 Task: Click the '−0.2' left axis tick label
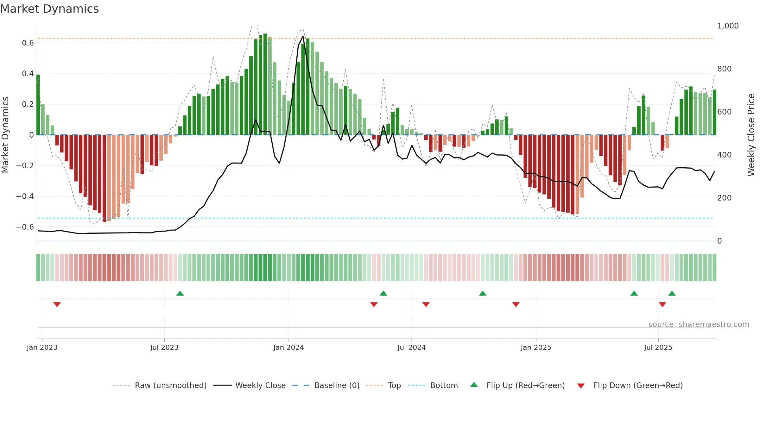(x=25, y=166)
